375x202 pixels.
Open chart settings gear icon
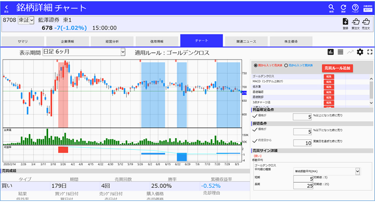[x=360, y=52]
